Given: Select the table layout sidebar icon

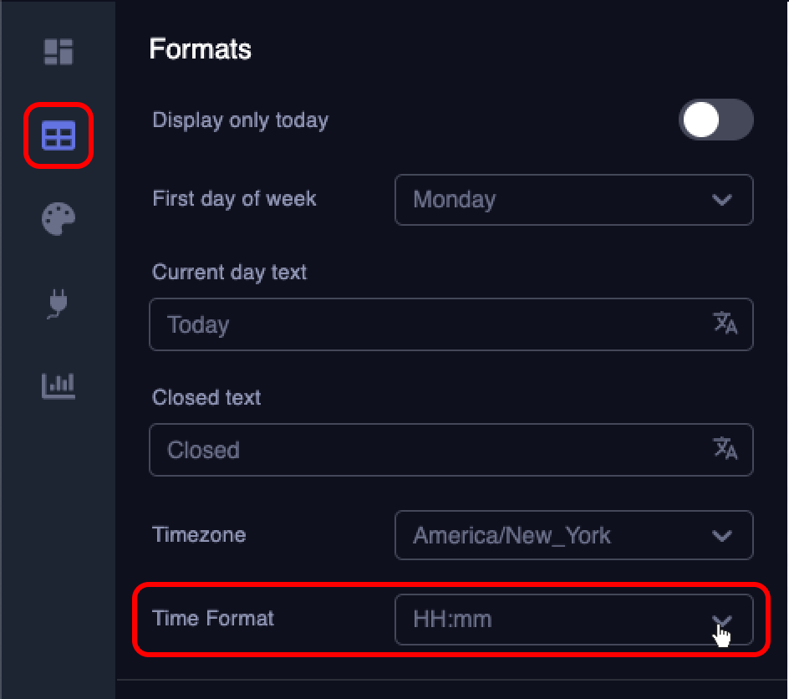Looking at the screenshot, I should 59,135.
